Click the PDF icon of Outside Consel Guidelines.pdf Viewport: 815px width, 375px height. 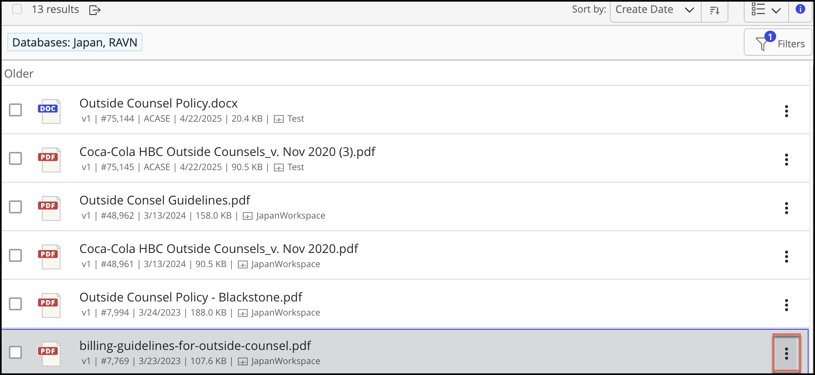click(49, 208)
